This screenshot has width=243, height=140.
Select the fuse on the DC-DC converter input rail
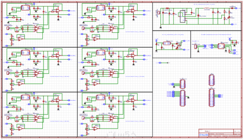pyautogui.click(x=167, y=8)
